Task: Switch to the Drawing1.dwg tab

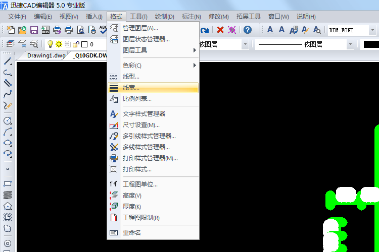Action: pyautogui.click(x=45, y=55)
